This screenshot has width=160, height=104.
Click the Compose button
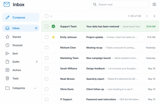click(x=21, y=17)
